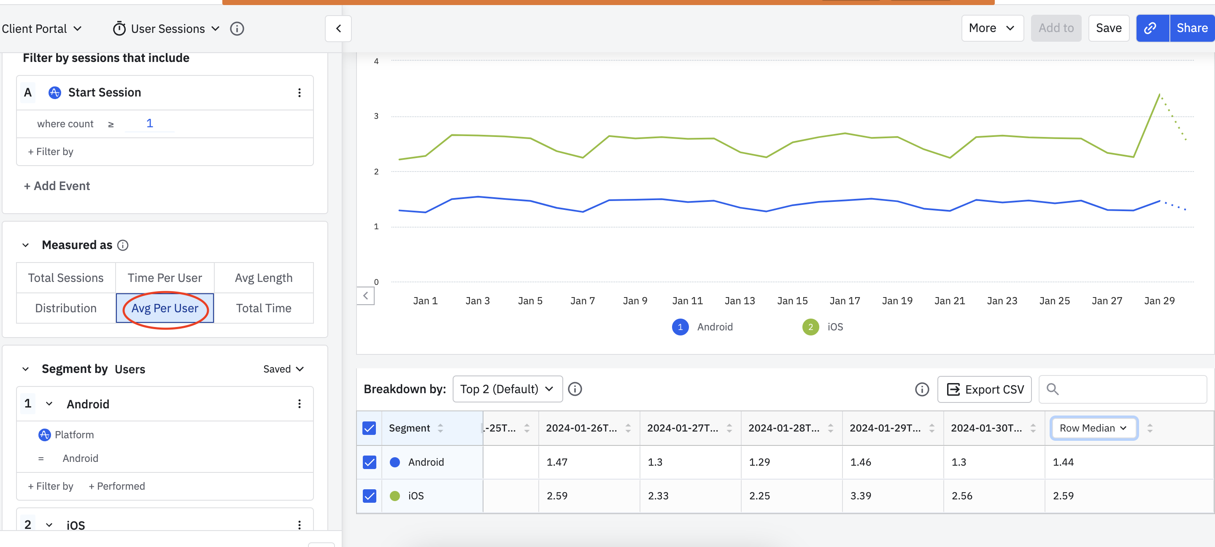Image resolution: width=1215 pixels, height=547 pixels.
Task: Open the Top 2 (Default) breakdown dropdown
Action: [x=507, y=389]
